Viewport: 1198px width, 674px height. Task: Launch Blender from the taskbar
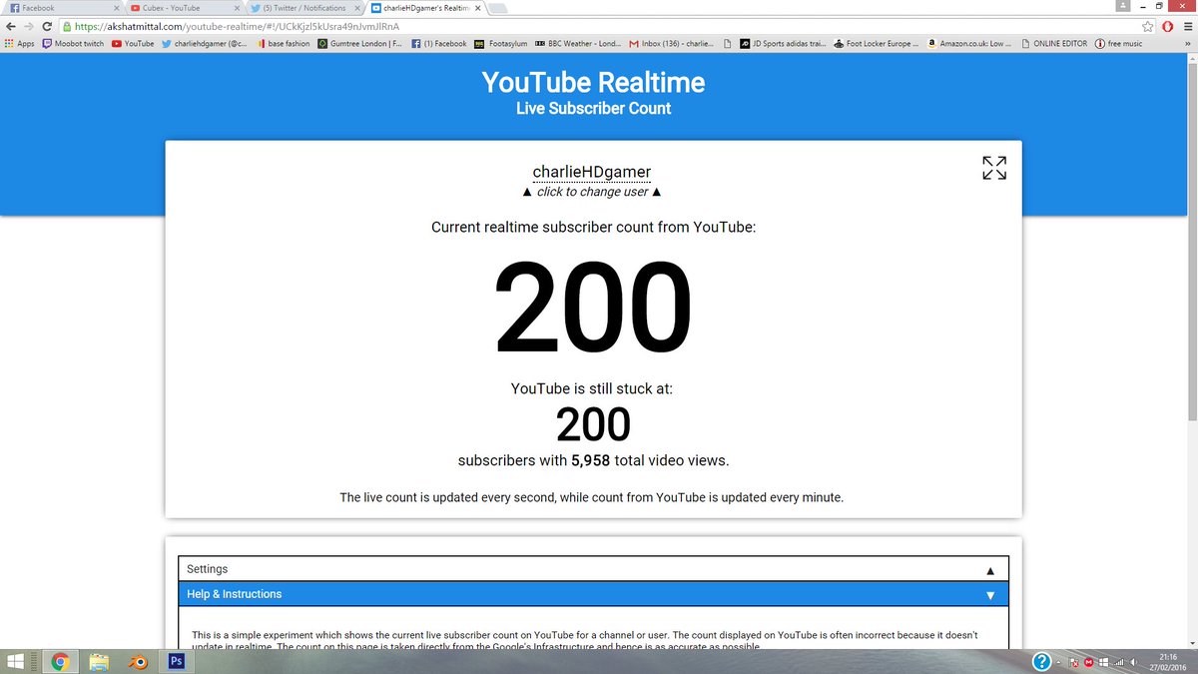(140, 661)
